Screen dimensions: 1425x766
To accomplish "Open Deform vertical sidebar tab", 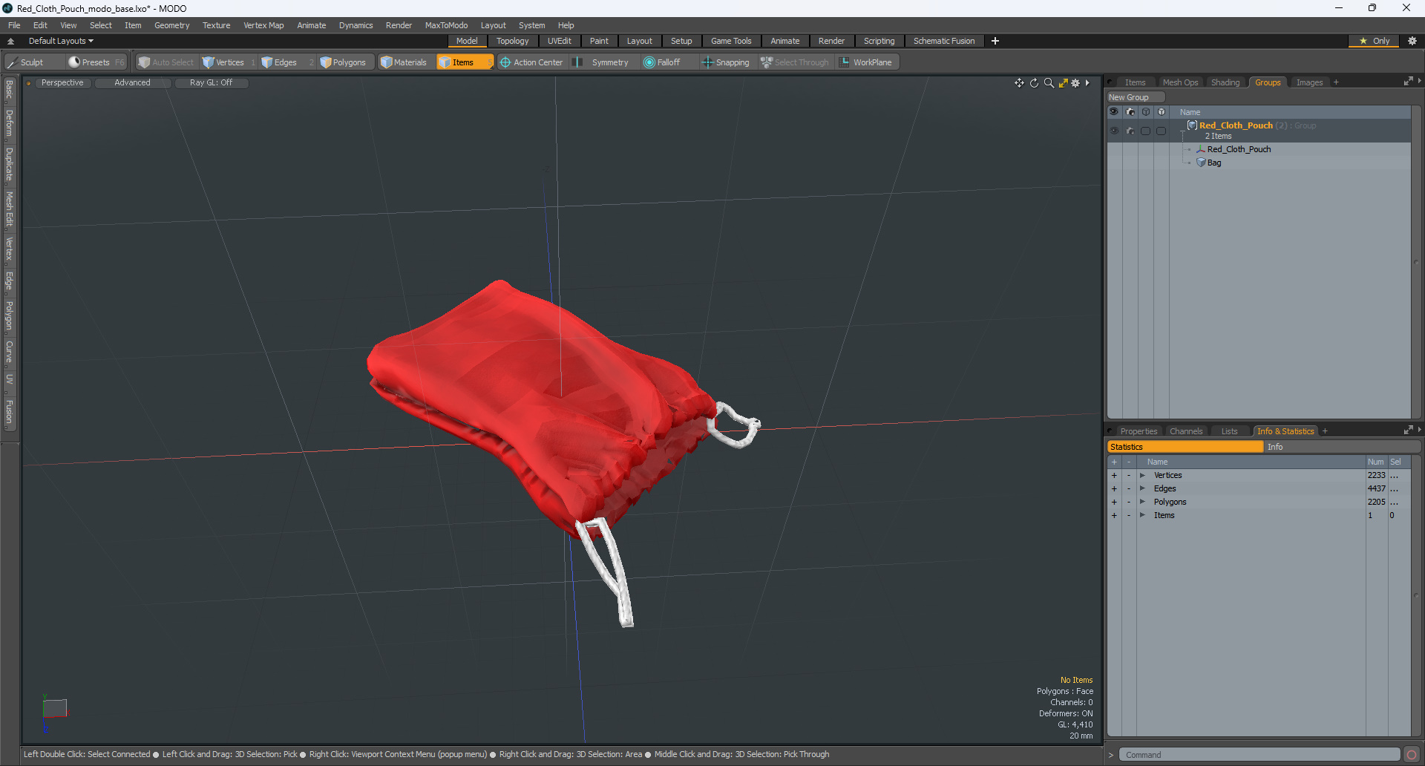I will coord(9,123).
